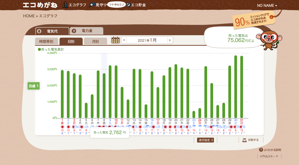Click the 見守り magnifier icon

pos(92,5)
